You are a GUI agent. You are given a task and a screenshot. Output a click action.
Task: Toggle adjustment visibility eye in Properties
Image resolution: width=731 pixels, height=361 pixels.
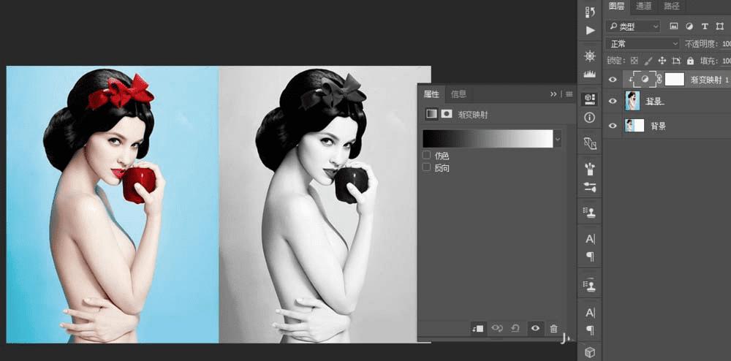point(535,328)
